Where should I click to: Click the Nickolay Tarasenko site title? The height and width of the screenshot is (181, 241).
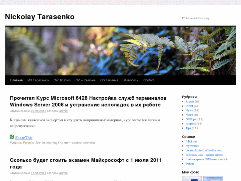point(40,17)
